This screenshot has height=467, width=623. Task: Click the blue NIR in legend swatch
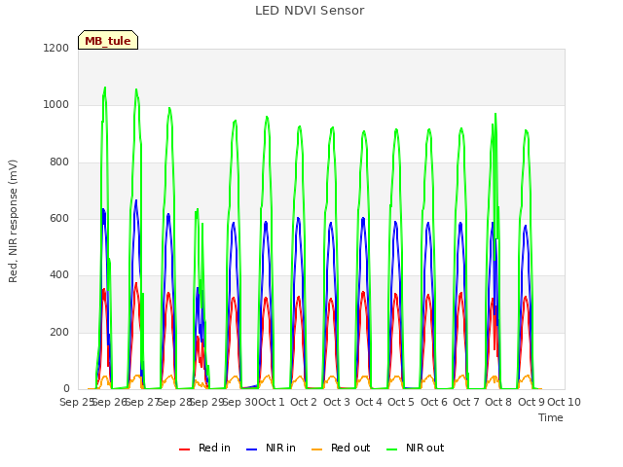(x=251, y=449)
